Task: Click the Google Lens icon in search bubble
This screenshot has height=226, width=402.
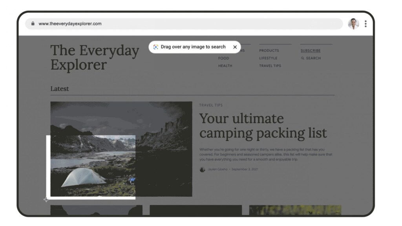Action: coord(155,47)
